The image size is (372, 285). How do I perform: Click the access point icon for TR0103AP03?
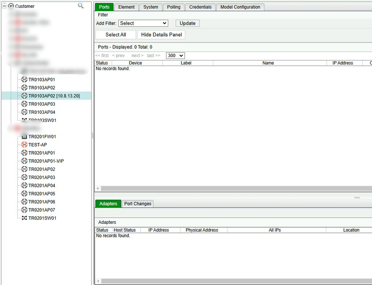coord(24,104)
